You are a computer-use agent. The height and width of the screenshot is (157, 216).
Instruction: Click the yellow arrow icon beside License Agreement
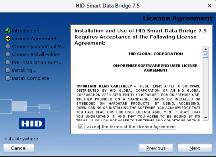coord(8,39)
